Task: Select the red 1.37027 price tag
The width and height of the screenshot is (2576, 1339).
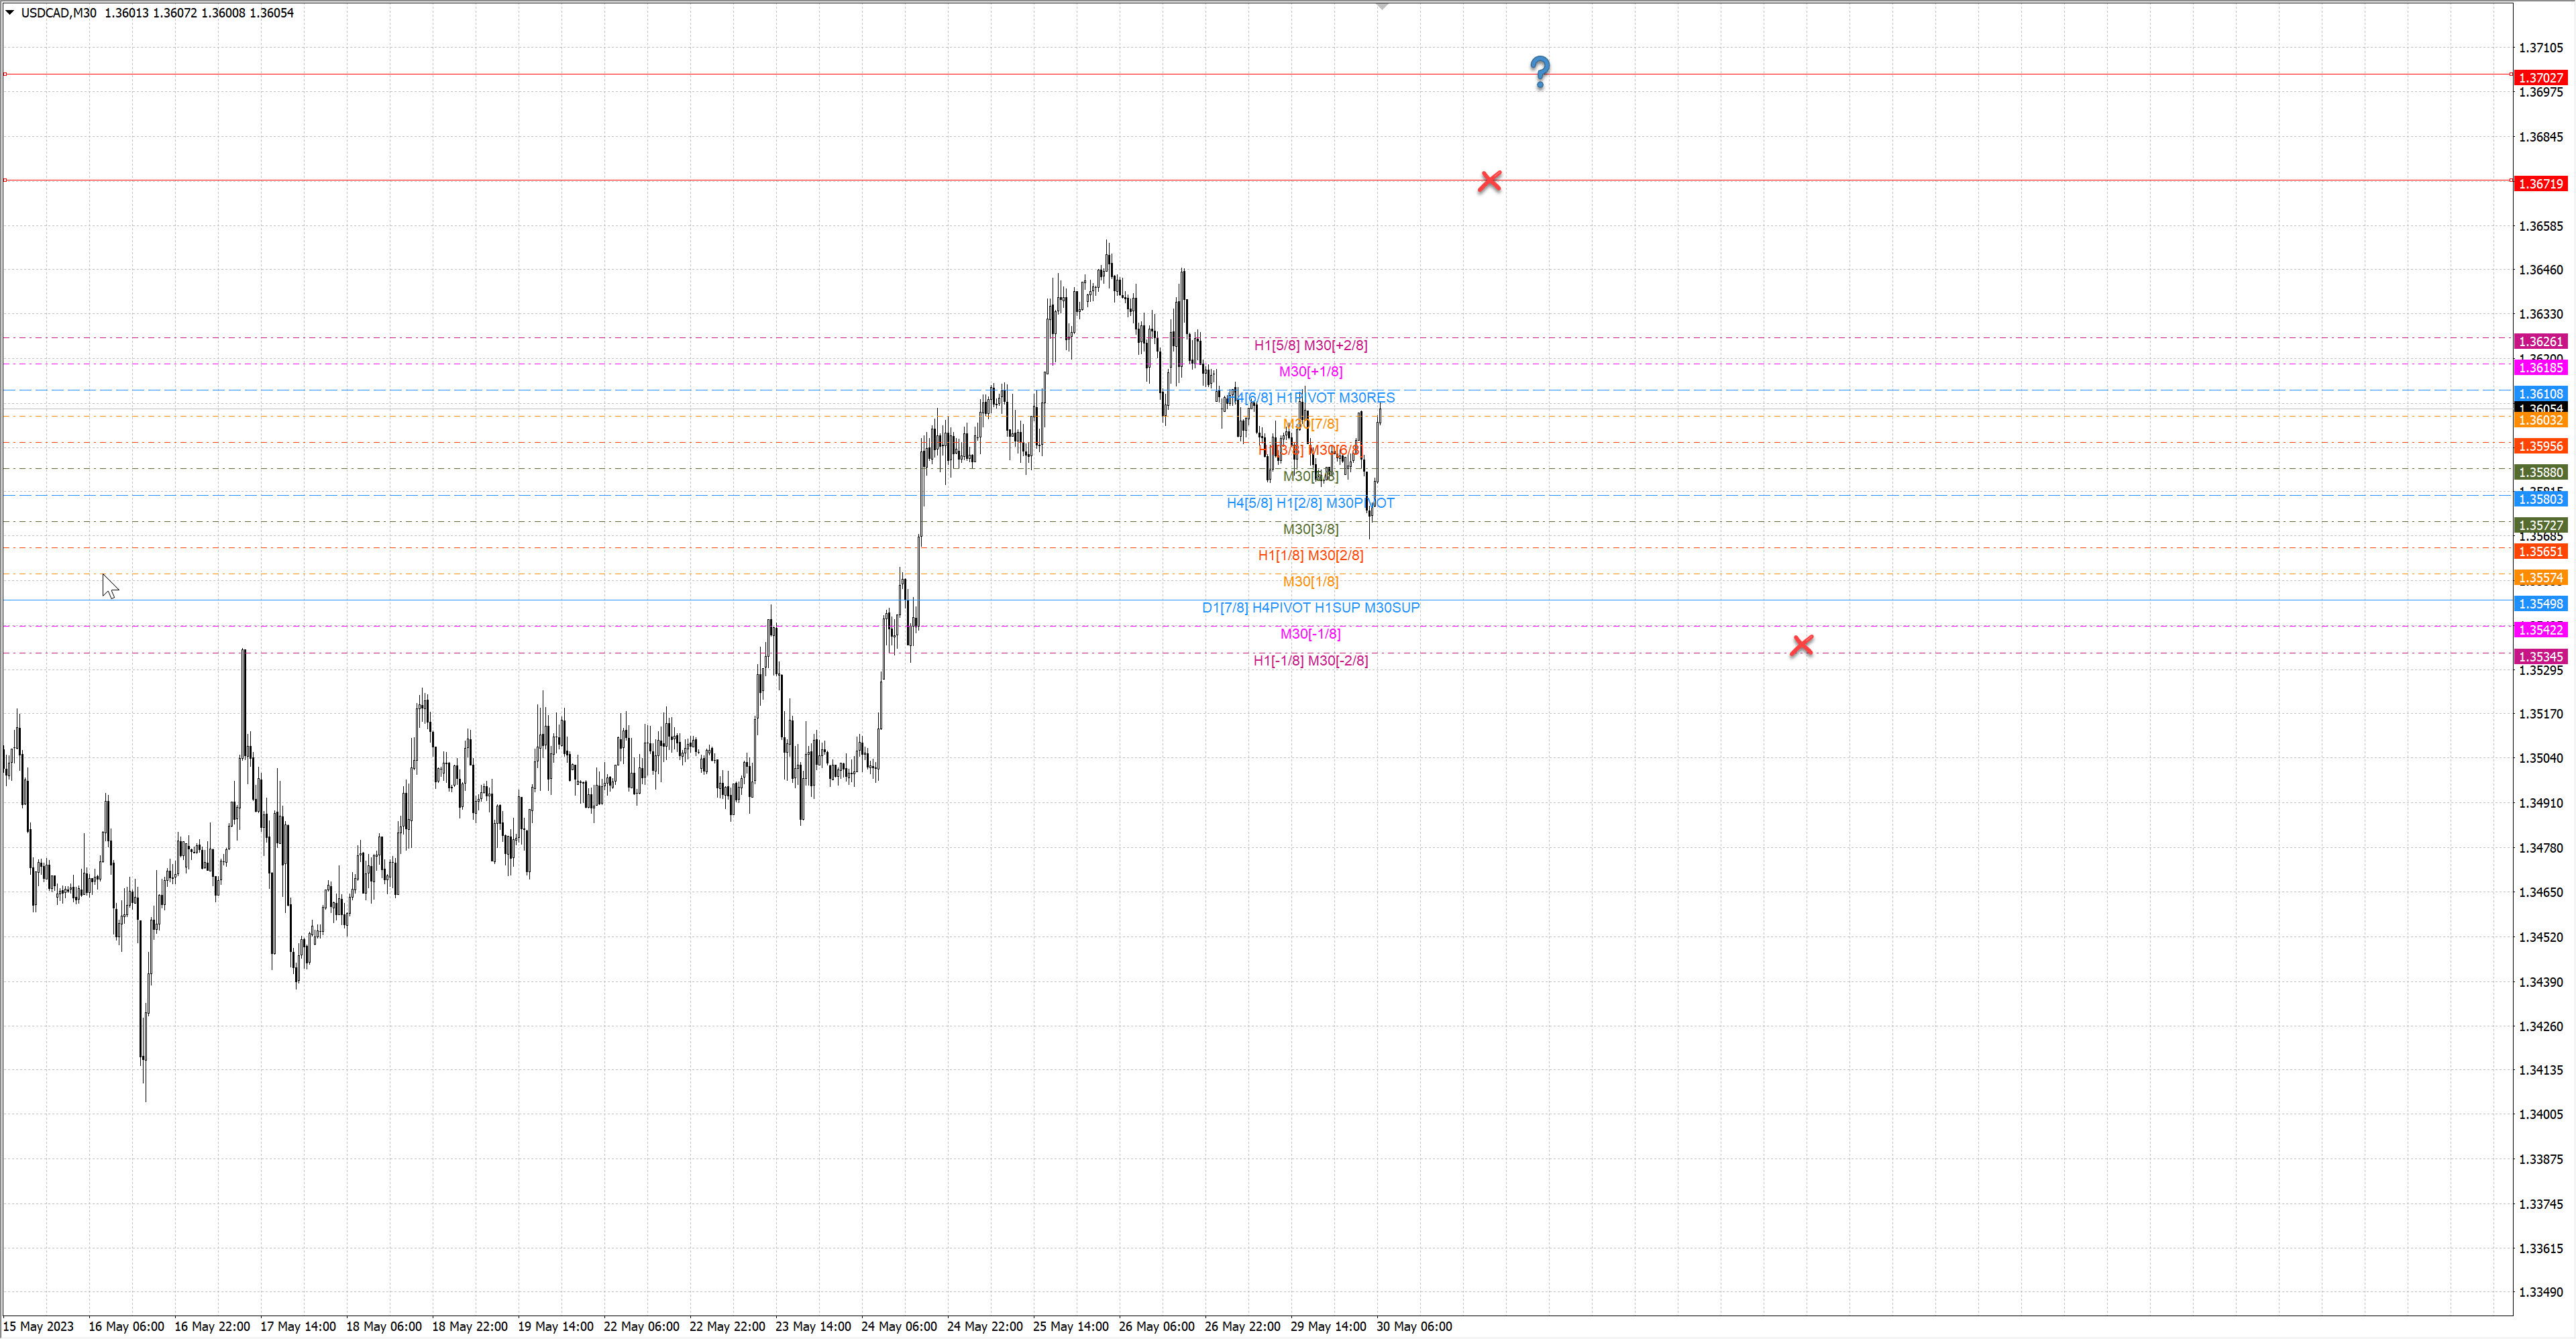Action: tap(2540, 78)
